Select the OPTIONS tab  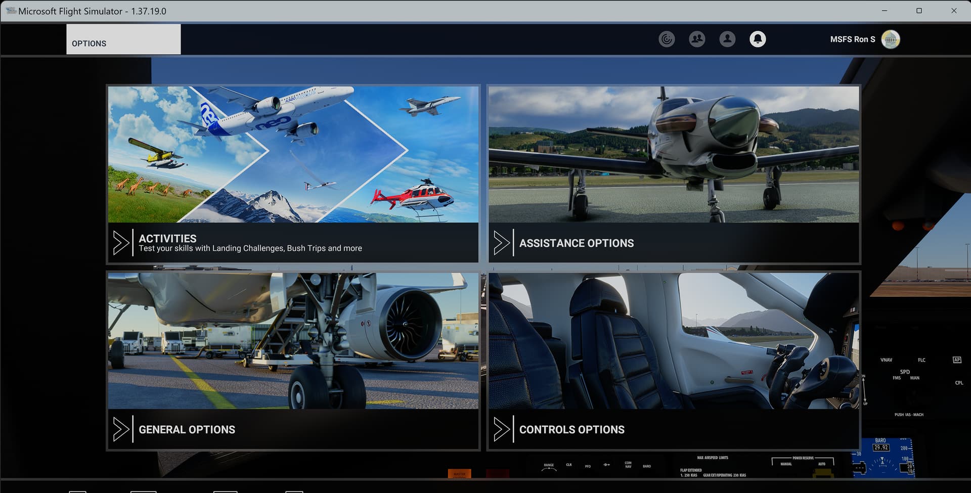(x=123, y=39)
